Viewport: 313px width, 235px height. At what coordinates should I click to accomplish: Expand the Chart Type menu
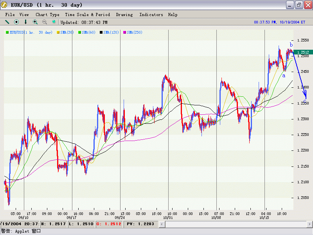(x=47, y=14)
